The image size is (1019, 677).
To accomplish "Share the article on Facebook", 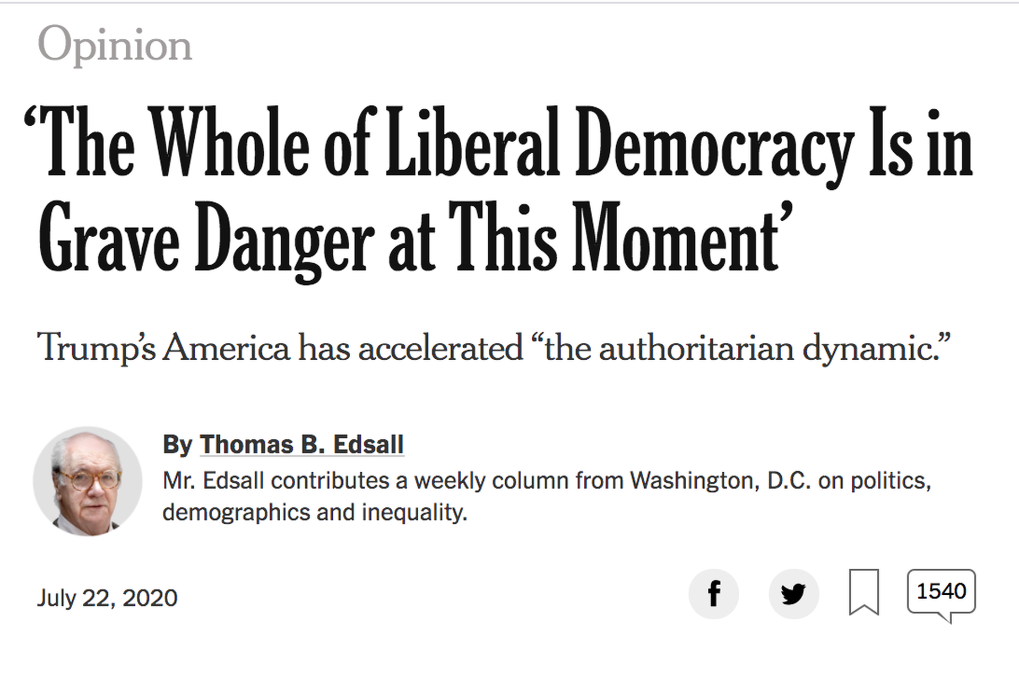I will [x=713, y=594].
